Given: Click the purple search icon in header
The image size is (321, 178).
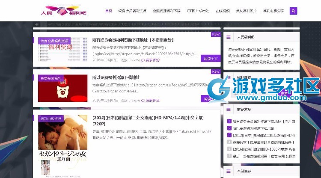Looking at the screenshot, I should click(x=293, y=11).
